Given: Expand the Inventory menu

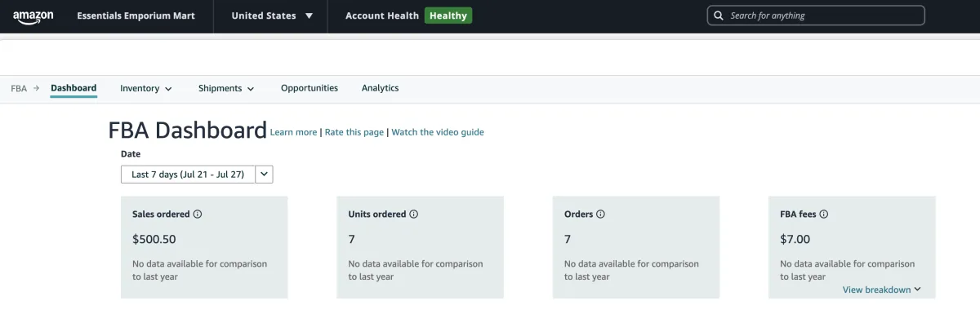Looking at the screenshot, I should [146, 88].
